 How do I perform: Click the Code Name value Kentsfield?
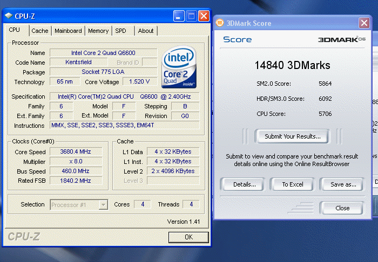pyautogui.click(x=78, y=62)
